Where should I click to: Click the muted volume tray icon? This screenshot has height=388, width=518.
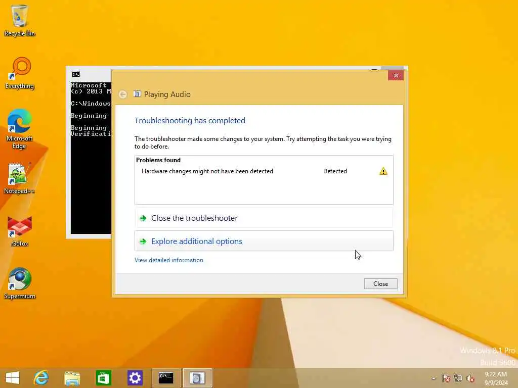470,378
